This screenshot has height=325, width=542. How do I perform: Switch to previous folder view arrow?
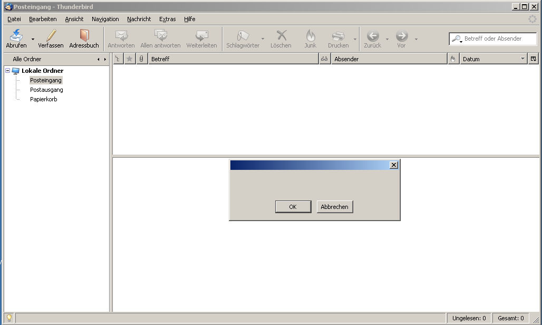(99, 60)
